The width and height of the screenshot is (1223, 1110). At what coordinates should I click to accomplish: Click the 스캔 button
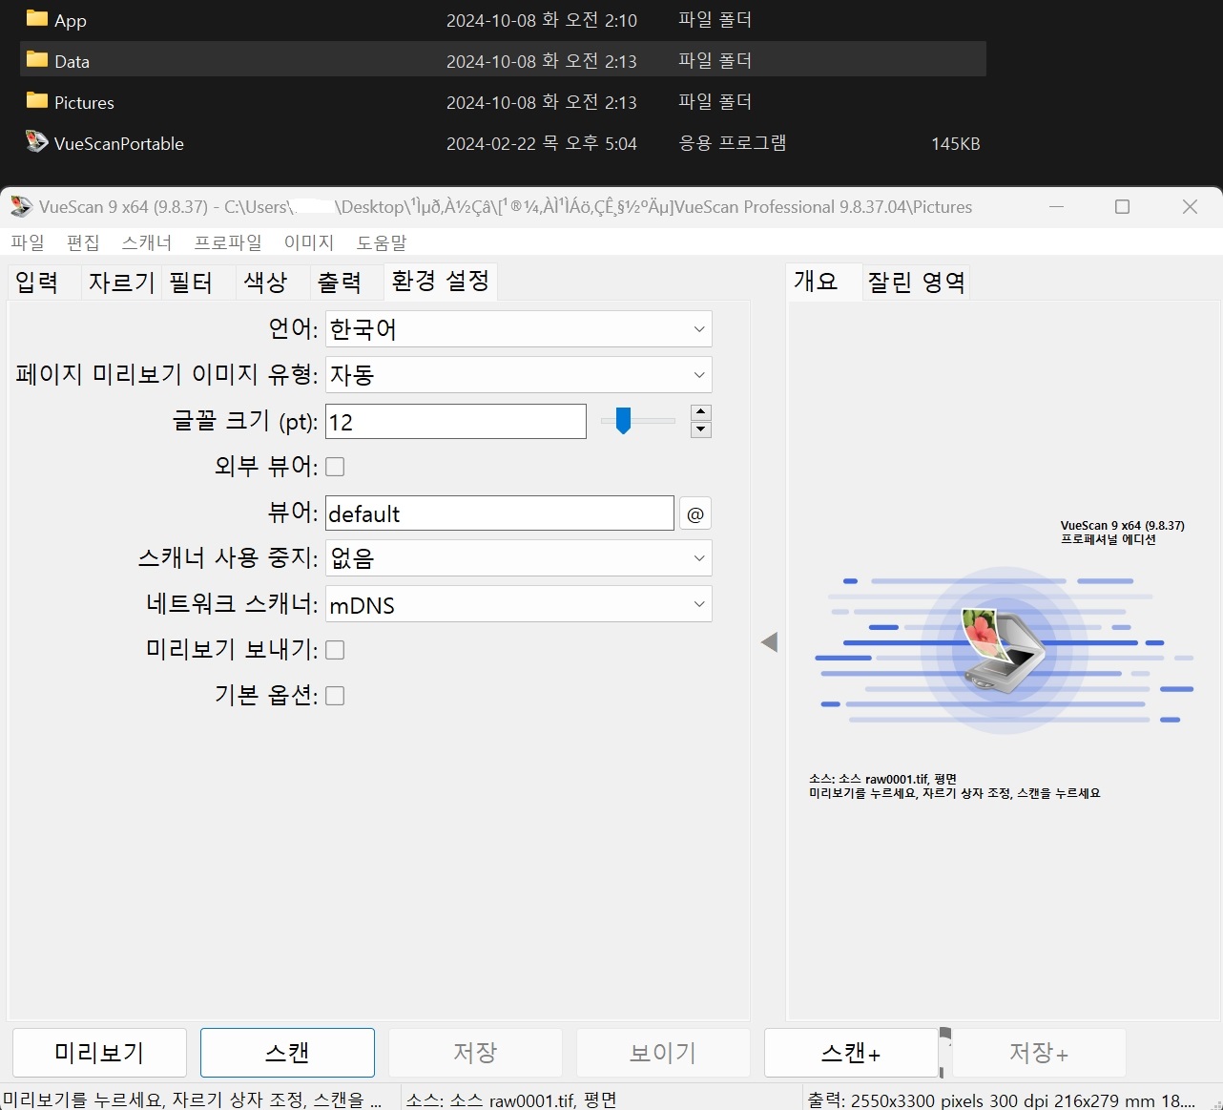coord(287,1052)
